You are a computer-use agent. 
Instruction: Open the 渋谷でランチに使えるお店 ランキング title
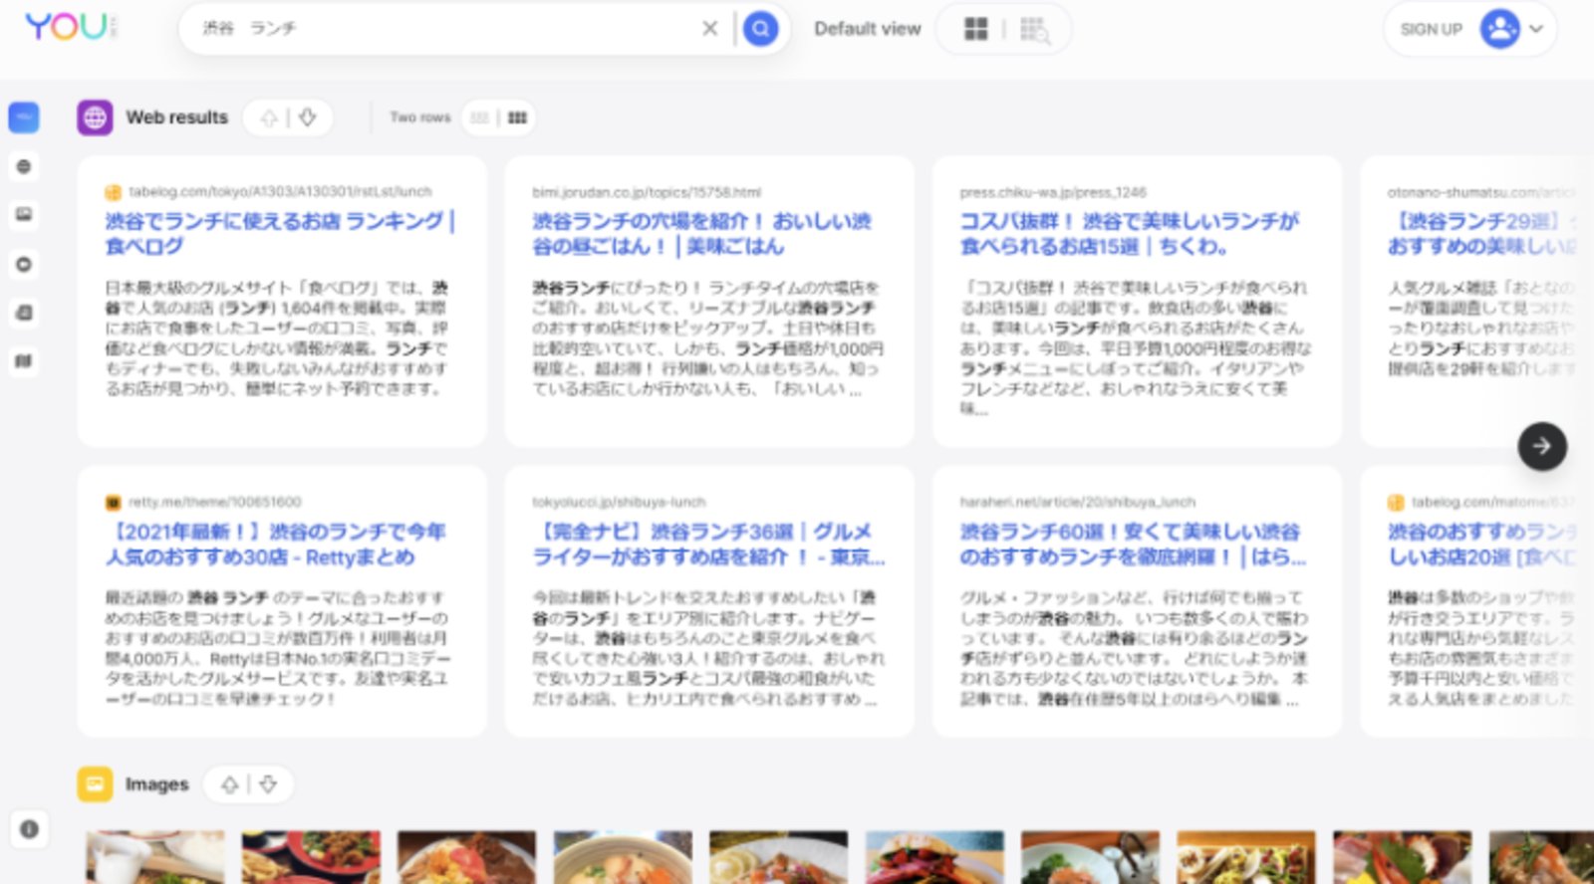(x=280, y=233)
